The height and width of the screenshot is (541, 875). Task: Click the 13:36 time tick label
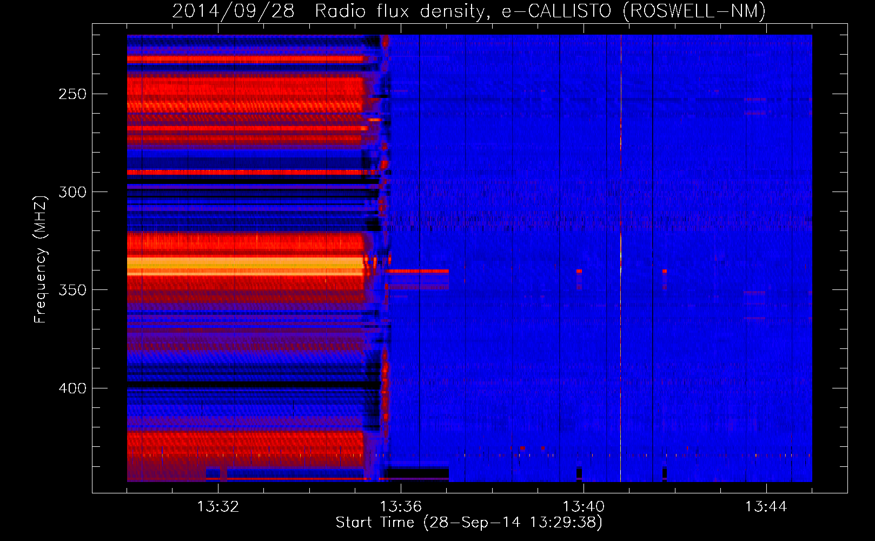tap(401, 507)
